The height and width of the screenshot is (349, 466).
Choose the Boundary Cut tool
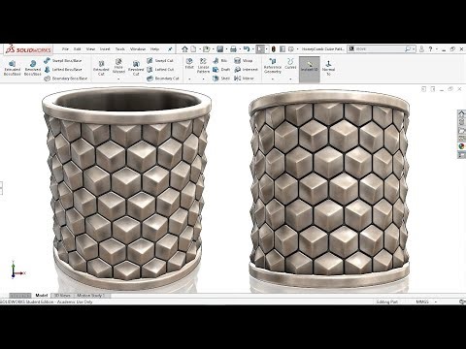click(x=163, y=79)
